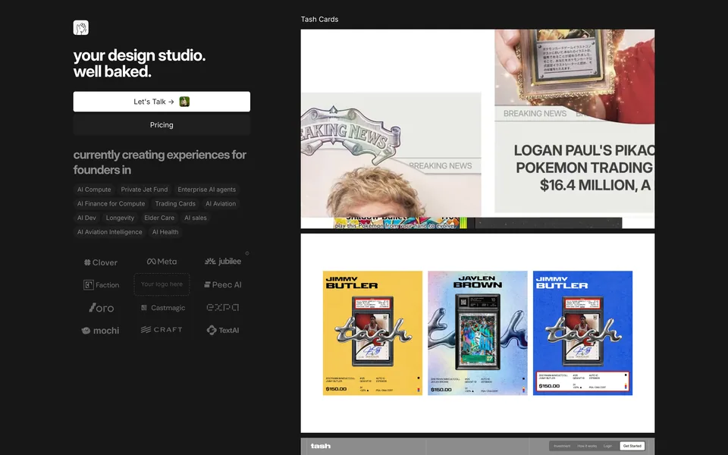728x455 pixels.
Task: Select the AI sales tag
Action: tap(196, 218)
